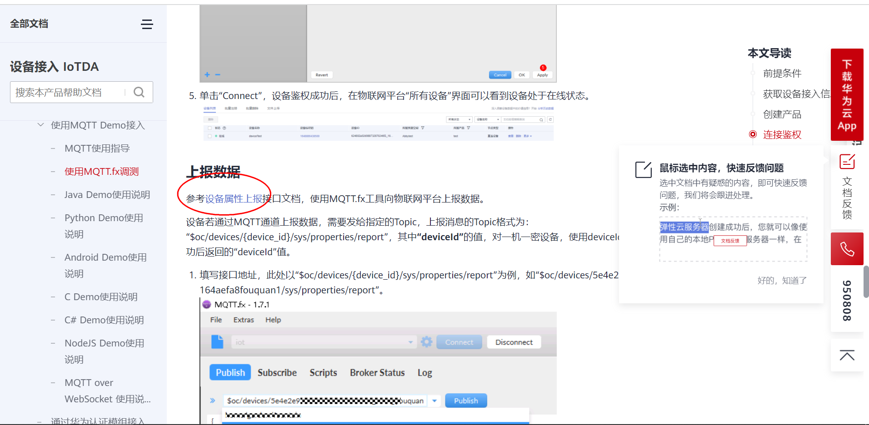The height and width of the screenshot is (425, 869).
Task: Click the device list screenshot thumbnail
Action: point(378,123)
